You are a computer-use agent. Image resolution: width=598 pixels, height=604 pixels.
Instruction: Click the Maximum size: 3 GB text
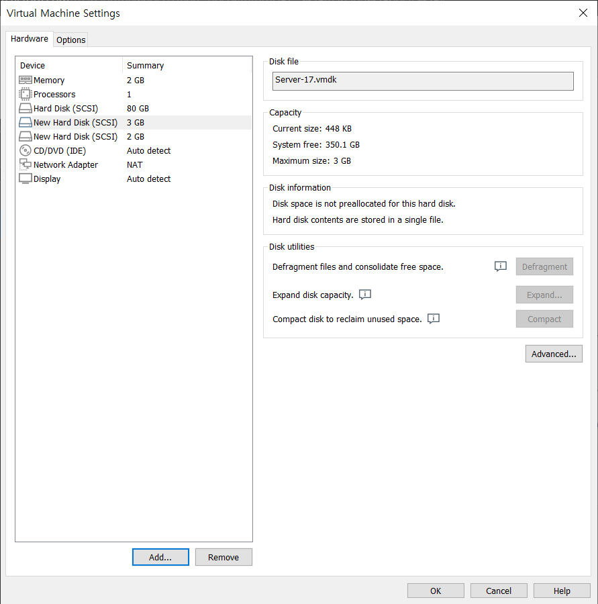tap(311, 161)
